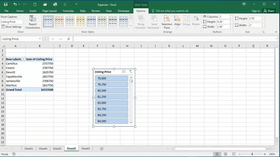280x157 pixels.
Task: Open the Align dropdown menu
Action: point(177,22)
